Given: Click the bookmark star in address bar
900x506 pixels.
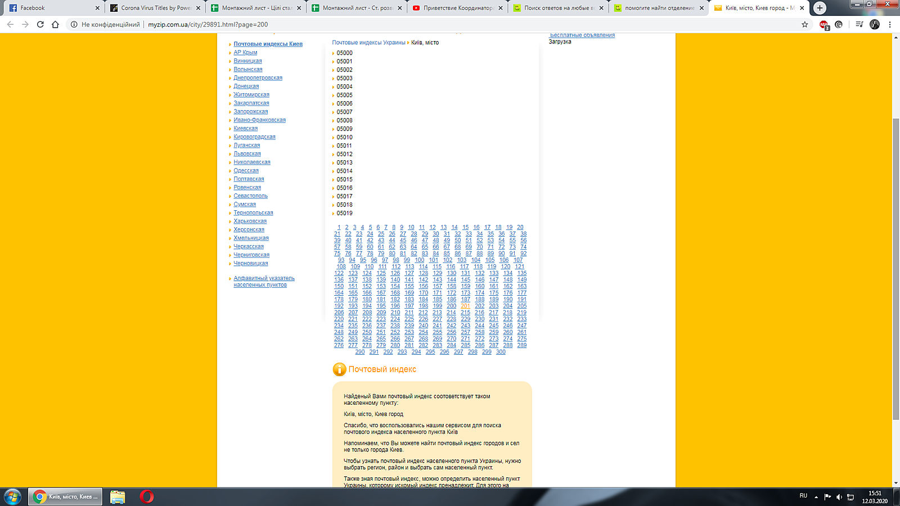Looking at the screenshot, I should tap(804, 24).
